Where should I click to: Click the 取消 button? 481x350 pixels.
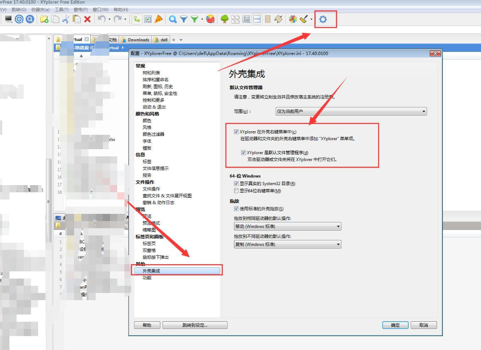click(424, 325)
